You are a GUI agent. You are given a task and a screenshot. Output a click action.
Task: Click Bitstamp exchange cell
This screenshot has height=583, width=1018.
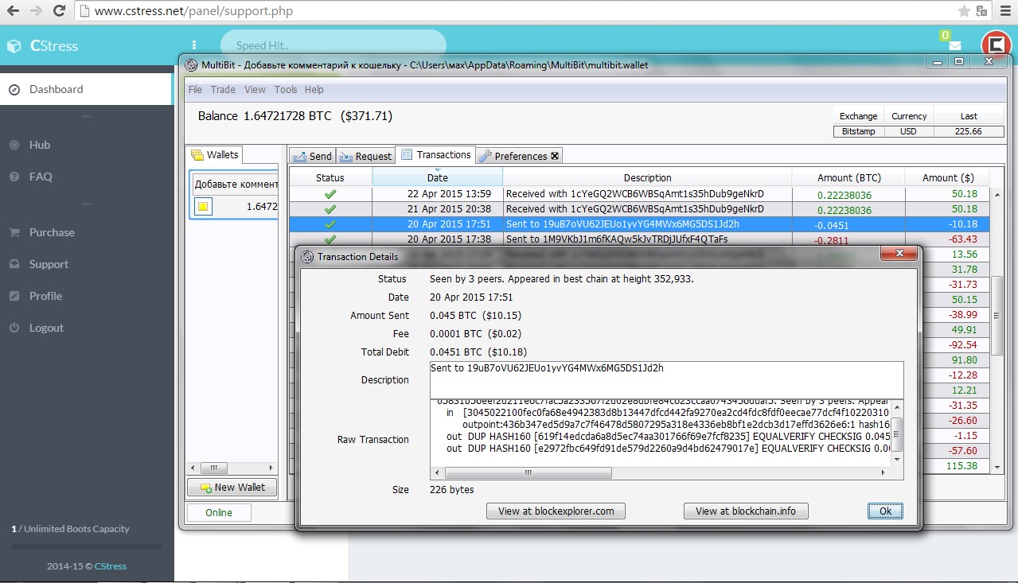[x=858, y=131]
